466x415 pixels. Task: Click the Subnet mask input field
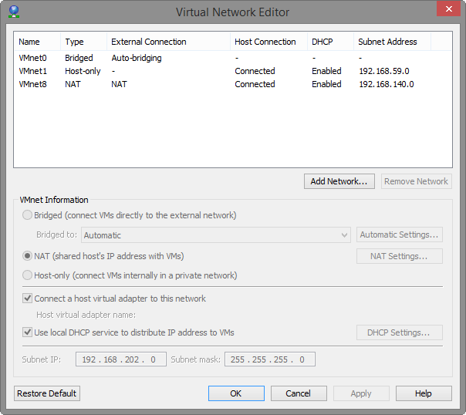(x=270, y=359)
